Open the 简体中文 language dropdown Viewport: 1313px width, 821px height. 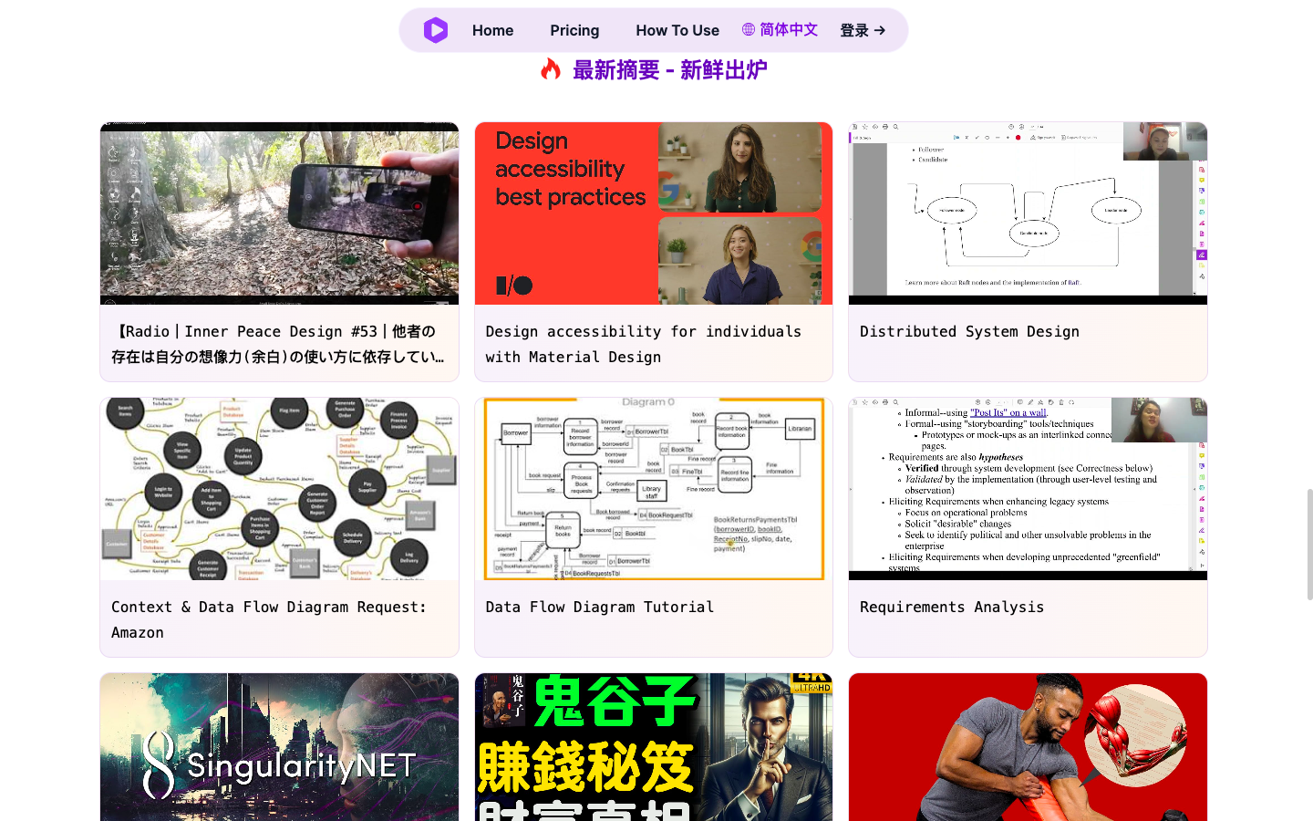tap(780, 30)
